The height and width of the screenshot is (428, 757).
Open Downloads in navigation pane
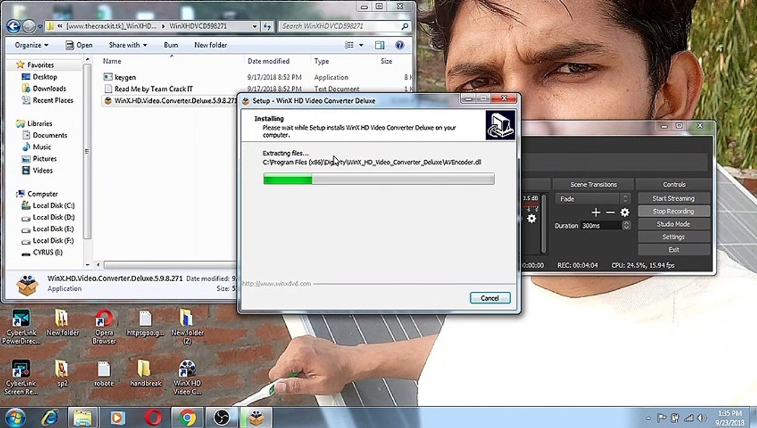(x=44, y=89)
